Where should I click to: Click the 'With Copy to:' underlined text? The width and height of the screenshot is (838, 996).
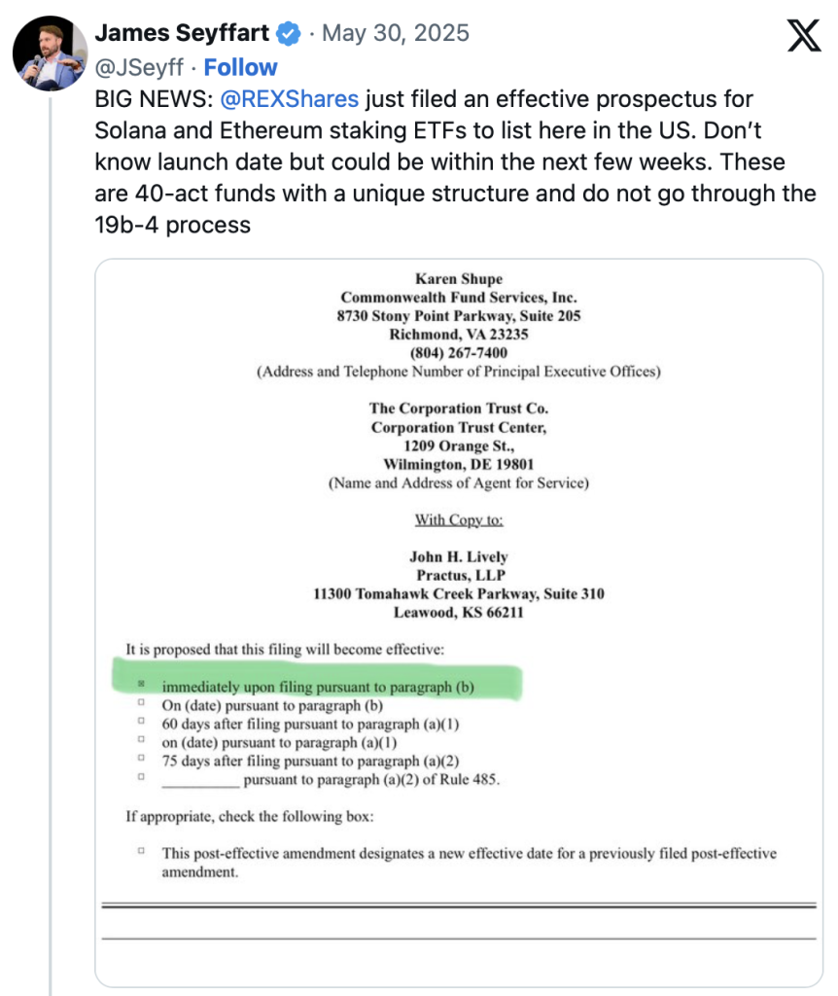[x=459, y=519]
